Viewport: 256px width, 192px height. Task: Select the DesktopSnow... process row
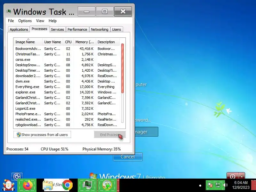(x=67, y=65)
